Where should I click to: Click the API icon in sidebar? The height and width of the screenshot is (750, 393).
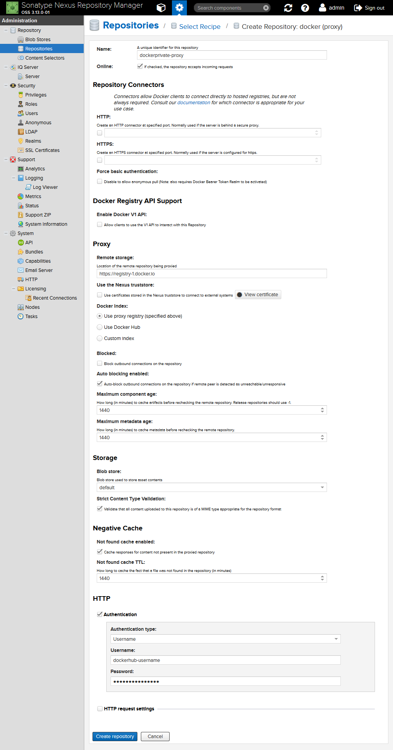(21, 243)
